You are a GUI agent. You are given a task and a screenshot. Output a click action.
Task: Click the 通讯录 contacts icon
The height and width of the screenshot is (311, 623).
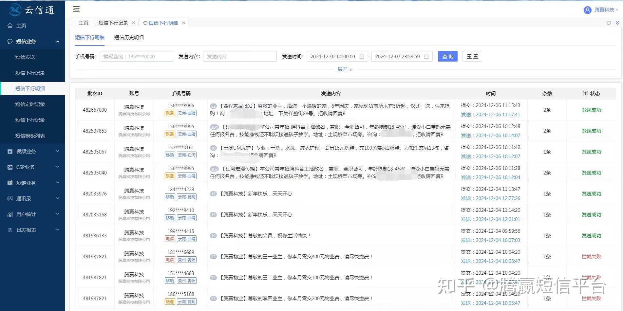10,199
